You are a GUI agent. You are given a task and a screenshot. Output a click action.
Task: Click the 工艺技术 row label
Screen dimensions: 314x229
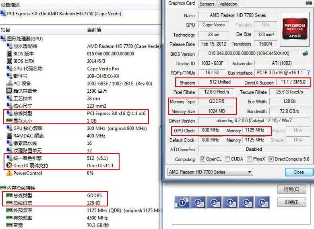[x=23, y=98]
